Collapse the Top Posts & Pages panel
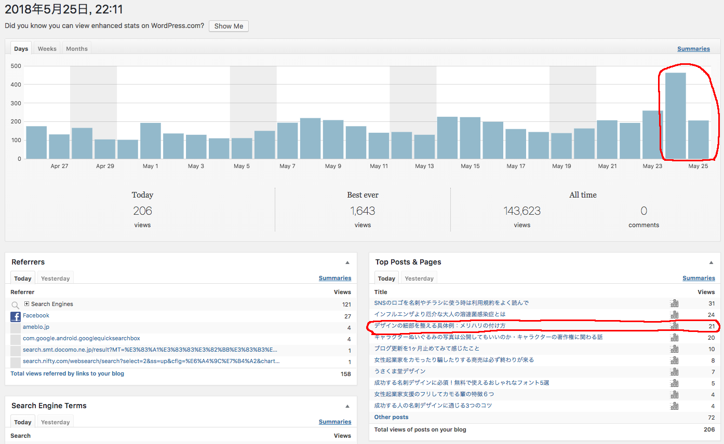Viewport: 724px width, 444px height. [x=711, y=262]
